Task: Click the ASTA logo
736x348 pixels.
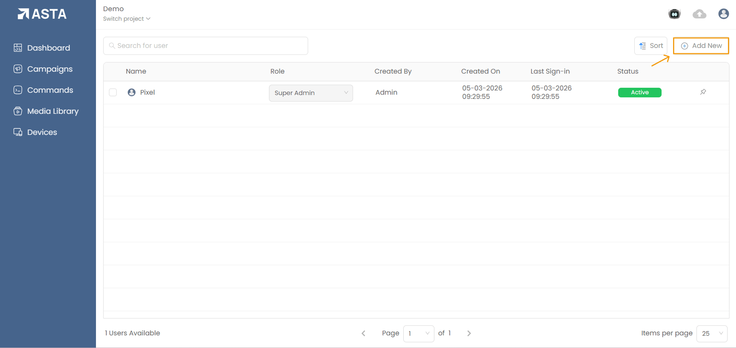Action: pos(42,14)
